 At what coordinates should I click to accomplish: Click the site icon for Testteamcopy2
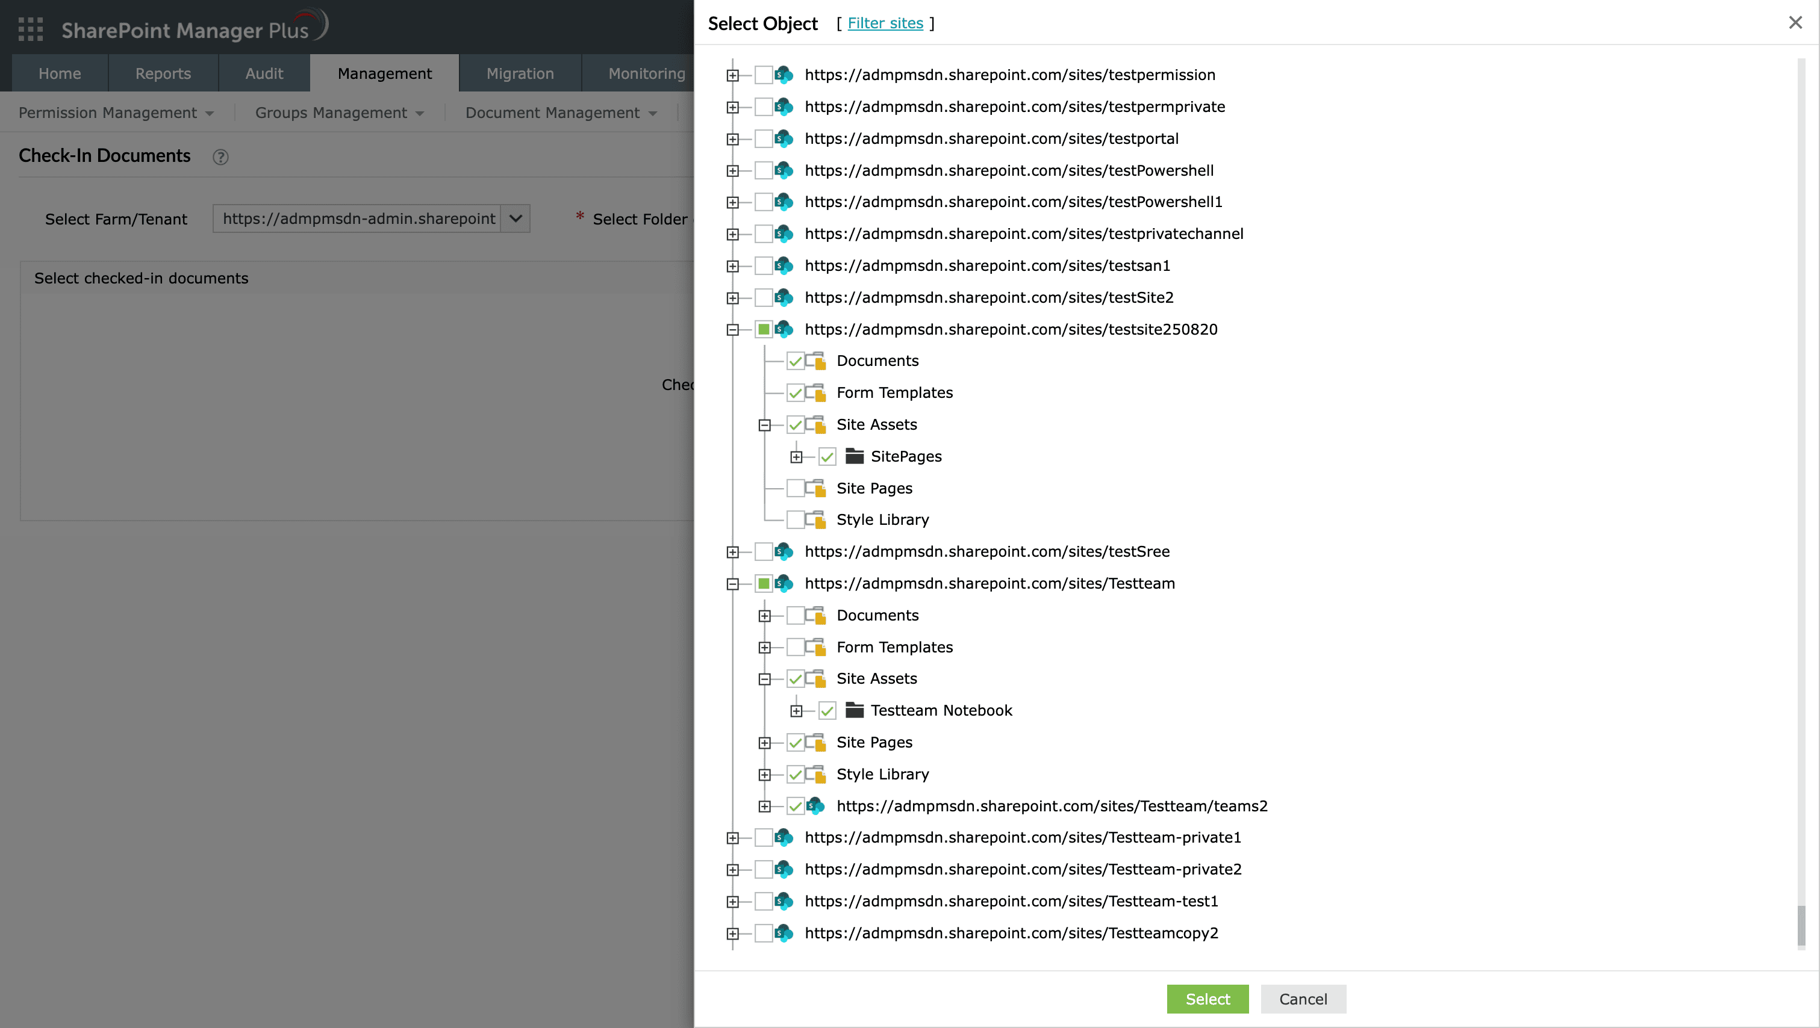pyautogui.click(x=784, y=933)
